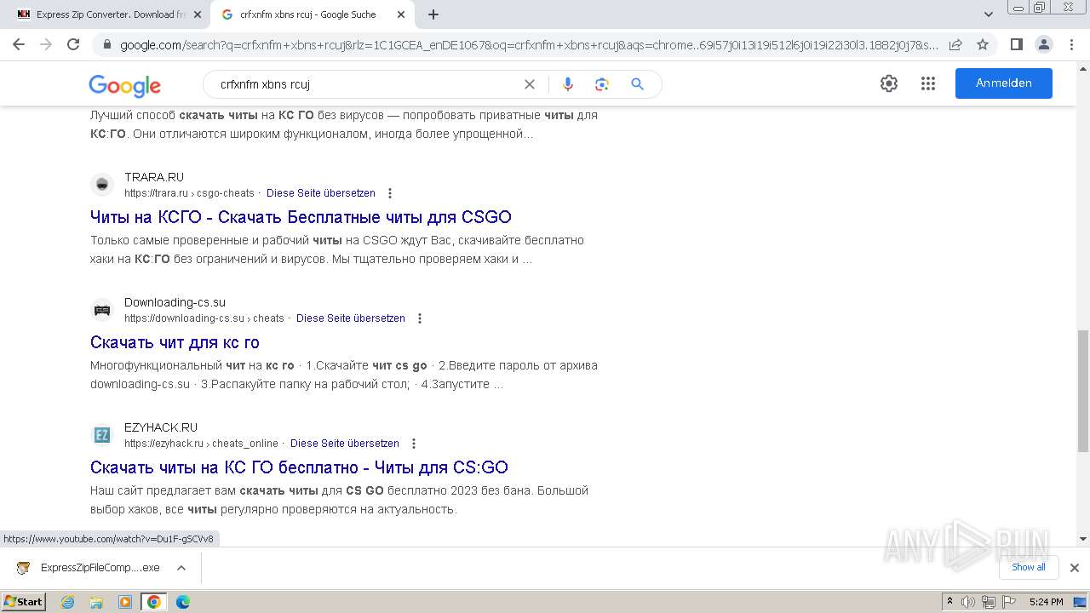Open volume control in system tray
This screenshot has height=613, width=1090.
pyautogui.click(x=968, y=602)
